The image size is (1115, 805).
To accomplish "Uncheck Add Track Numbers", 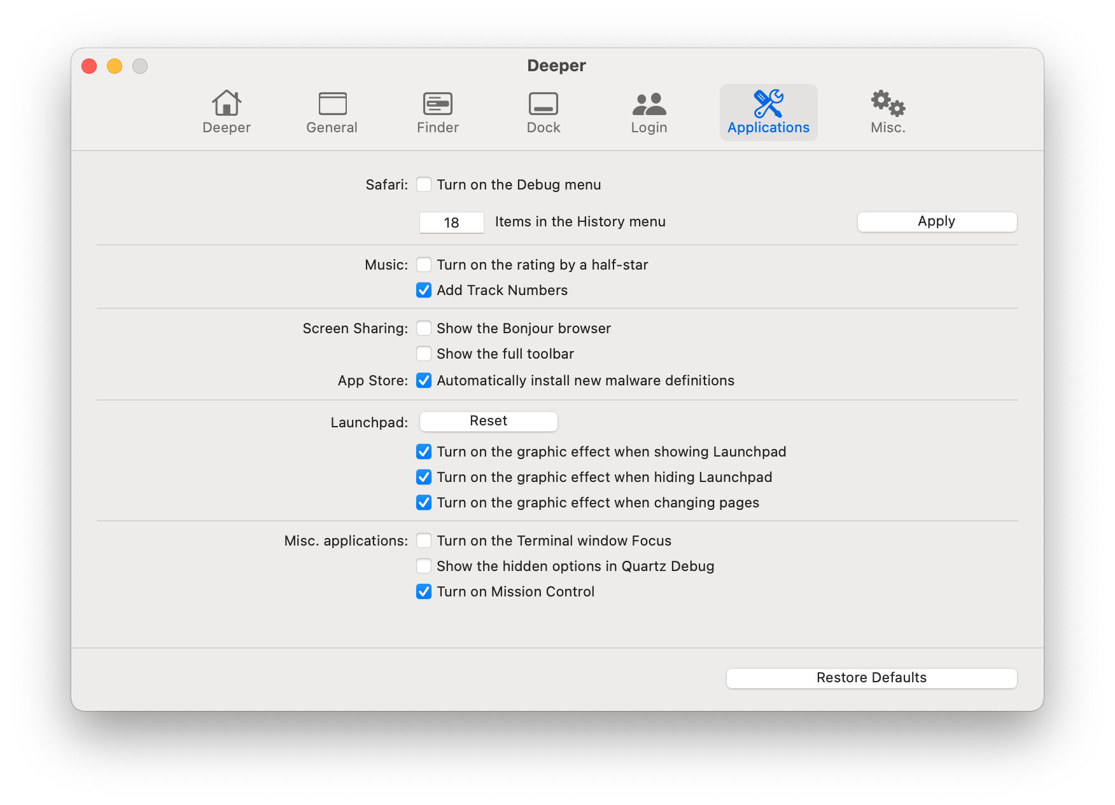I will pyautogui.click(x=424, y=290).
